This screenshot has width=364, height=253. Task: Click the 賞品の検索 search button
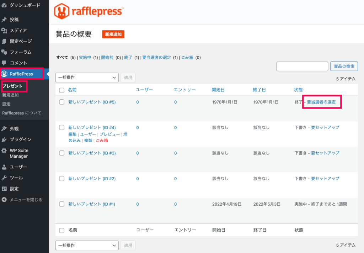click(344, 67)
